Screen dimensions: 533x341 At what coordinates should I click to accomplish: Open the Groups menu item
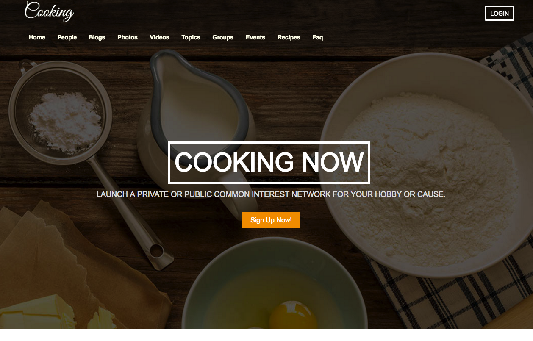(223, 37)
